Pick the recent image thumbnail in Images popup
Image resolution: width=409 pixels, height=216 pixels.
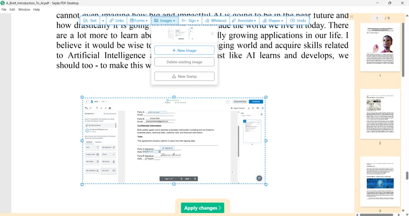[x=180, y=34]
